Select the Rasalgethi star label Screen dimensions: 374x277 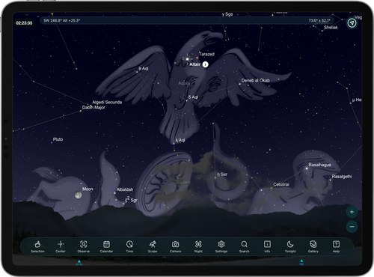[x=342, y=177]
